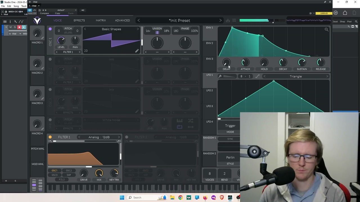
Task: Click the sampler loop icon
Action: point(179,127)
